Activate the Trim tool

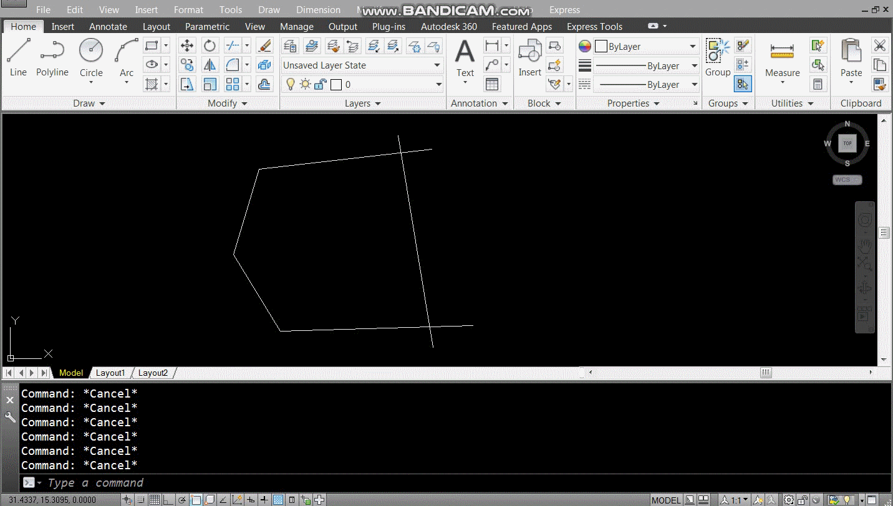(x=233, y=45)
